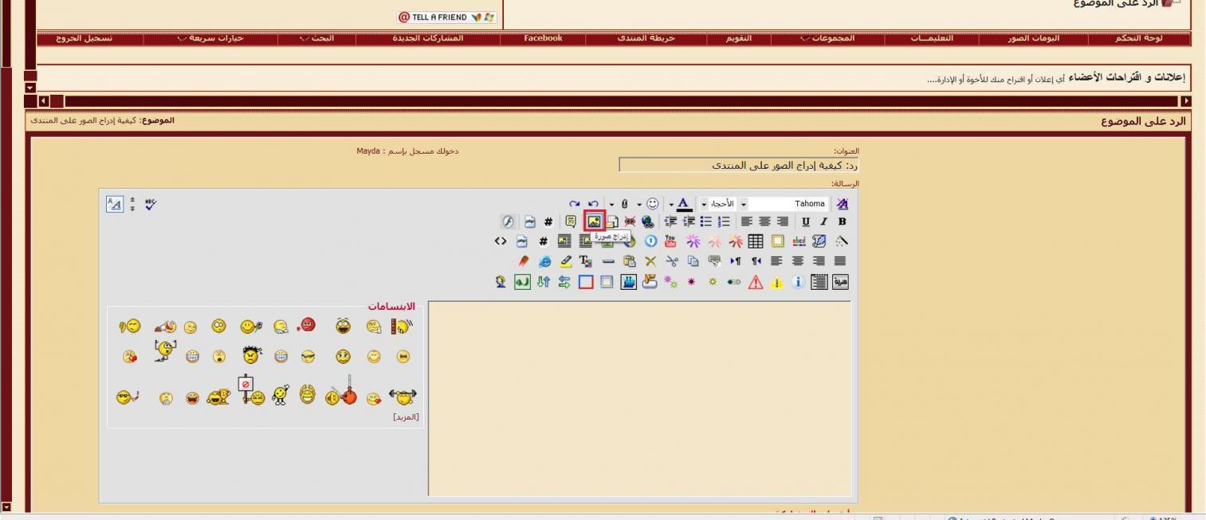Click the red warning triangle icon
The width and height of the screenshot is (1206, 520).
click(755, 282)
